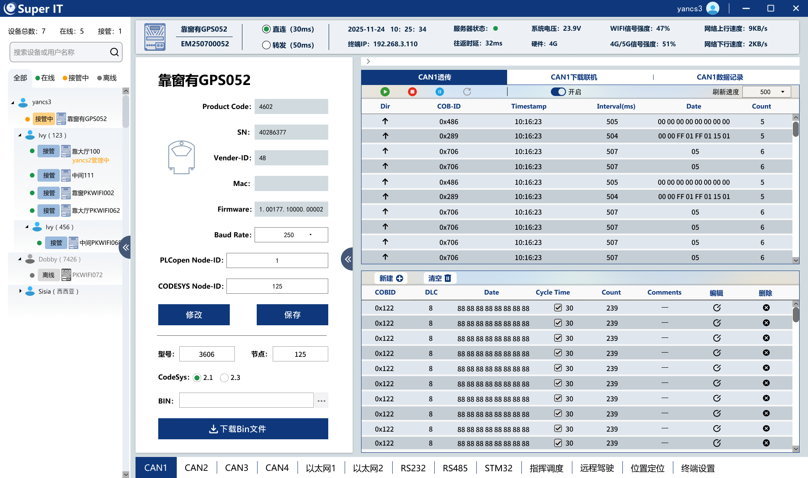The height and width of the screenshot is (478, 808).
Task: Click the search magnifier in the device panel
Action: [114, 52]
